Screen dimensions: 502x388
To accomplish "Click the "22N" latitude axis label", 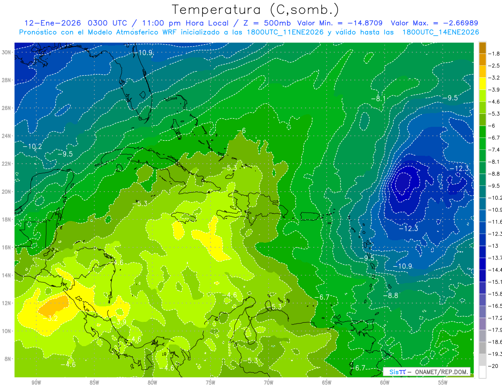I will tap(6, 164).
